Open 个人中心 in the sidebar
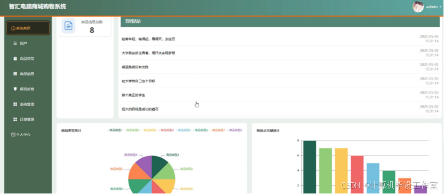Viewport: 444px width, 194px height. coord(28,135)
